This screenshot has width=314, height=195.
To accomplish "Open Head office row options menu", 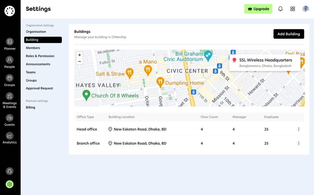I will tap(299, 129).
